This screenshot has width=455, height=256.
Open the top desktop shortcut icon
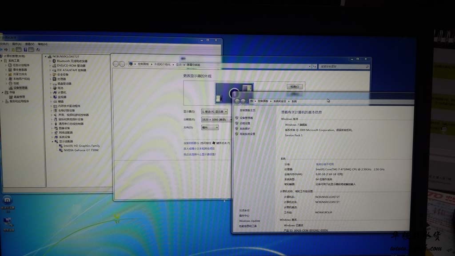8,200
